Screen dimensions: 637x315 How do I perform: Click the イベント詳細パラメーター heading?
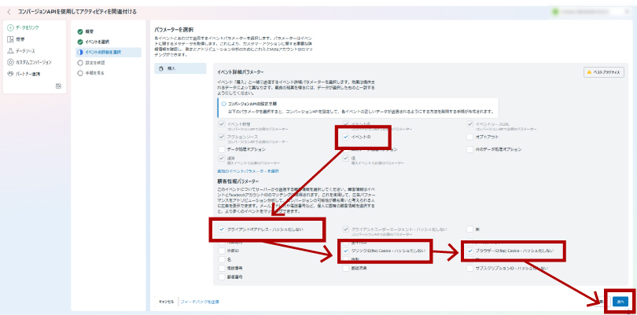point(241,71)
